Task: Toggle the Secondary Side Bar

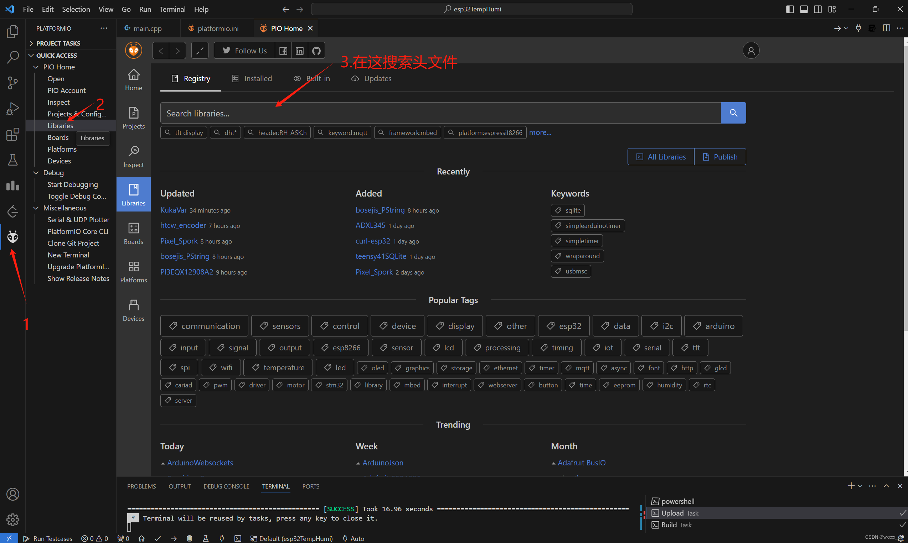Action: tap(817, 9)
